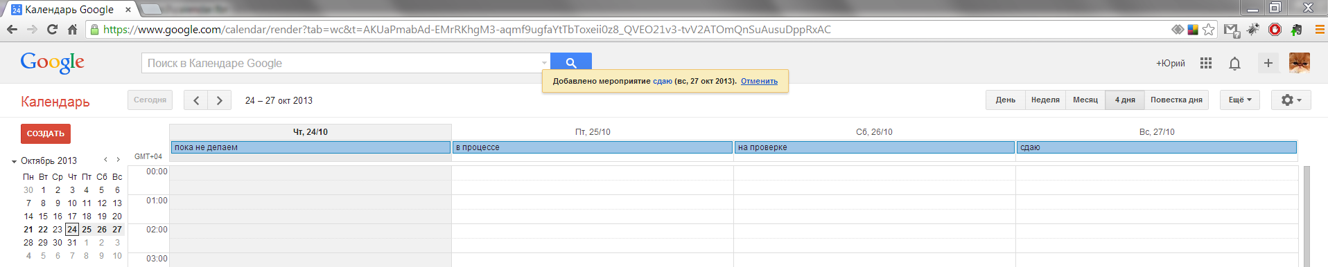Open the Chrome hamburger menu
This screenshot has width=1328, height=267.
click(x=1320, y=29)
